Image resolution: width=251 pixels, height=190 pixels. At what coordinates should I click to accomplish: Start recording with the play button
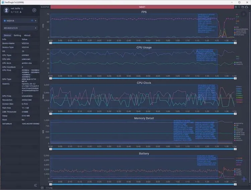(244, 14)
